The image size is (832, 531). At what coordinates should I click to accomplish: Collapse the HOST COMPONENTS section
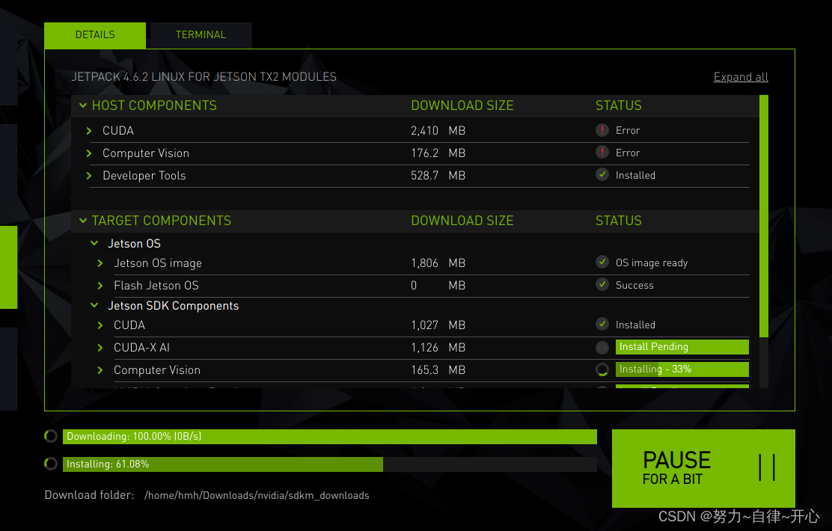[x=83, y=105]
